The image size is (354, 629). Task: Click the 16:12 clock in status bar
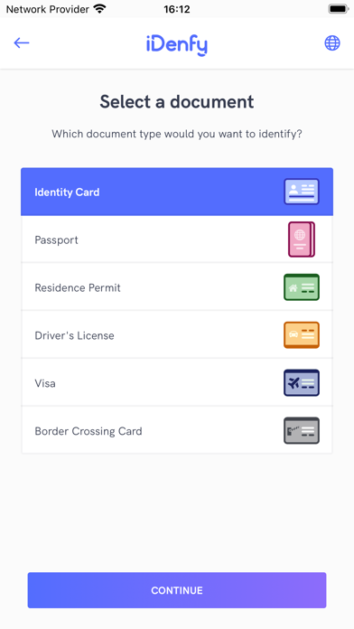[x=177, y=9]
